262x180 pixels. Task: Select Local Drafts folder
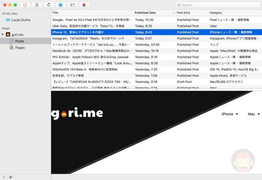click(21, 20)
